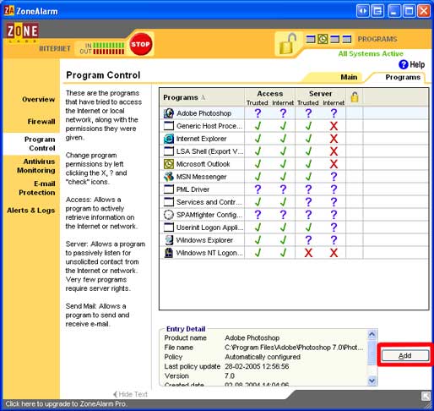Change Userinit Logon Server Internet permission
Viewport: 434px width, 411px height.
[x=334, y=227]
